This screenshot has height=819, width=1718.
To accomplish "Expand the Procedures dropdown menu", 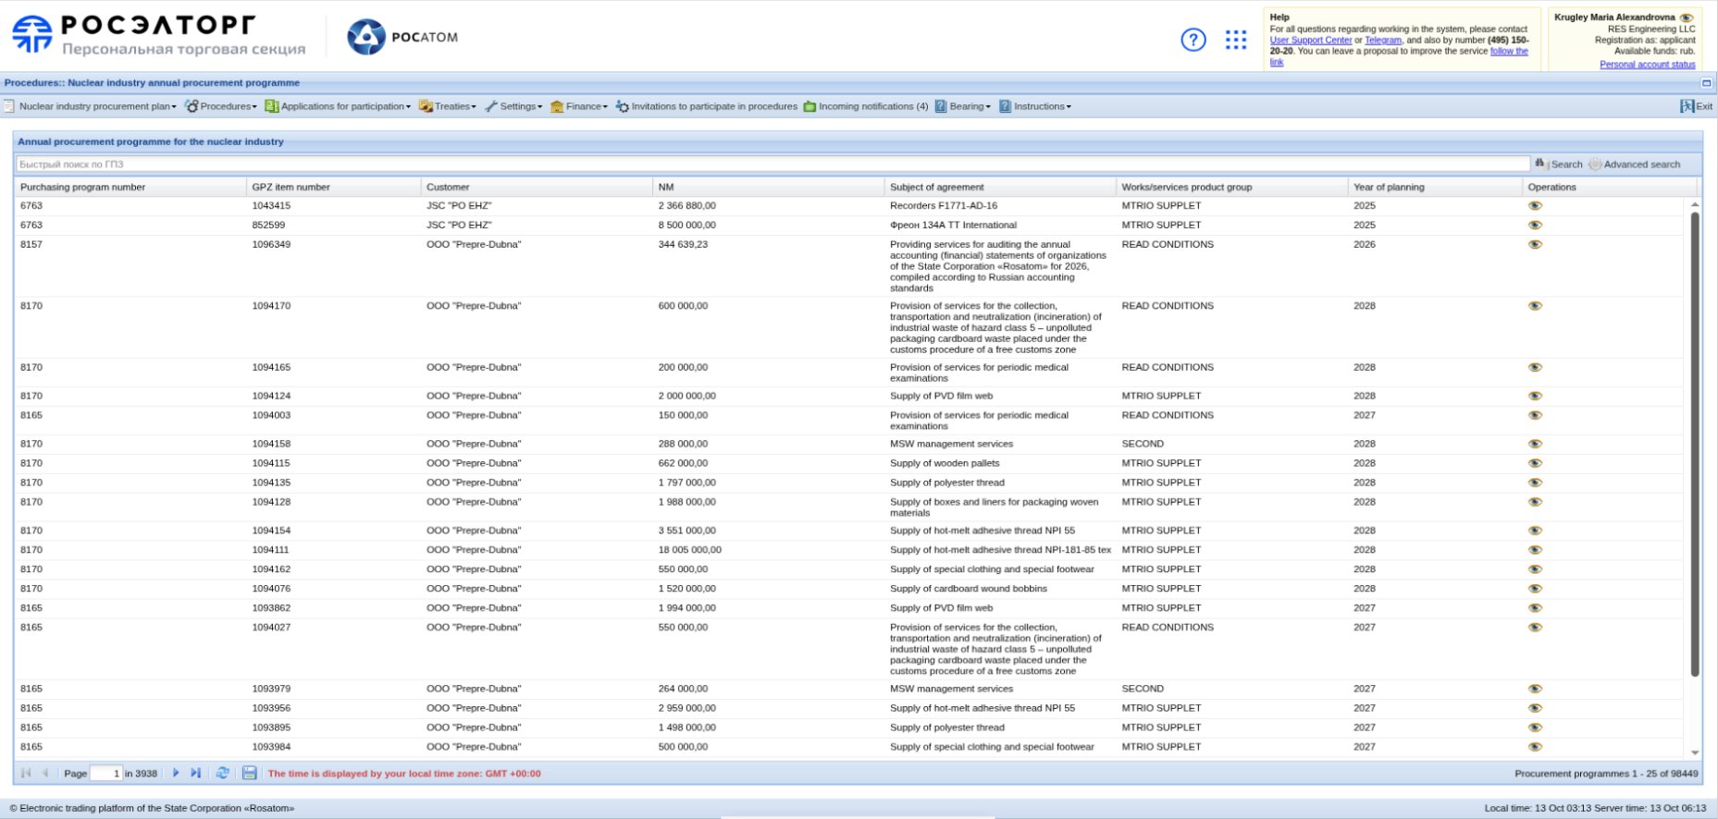I will pyautogui.click(x=221, y=106).
